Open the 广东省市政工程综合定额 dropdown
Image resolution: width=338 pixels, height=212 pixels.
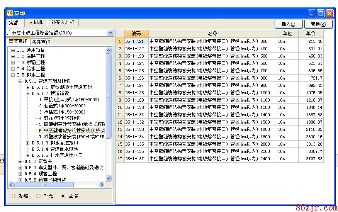[110, 33]
